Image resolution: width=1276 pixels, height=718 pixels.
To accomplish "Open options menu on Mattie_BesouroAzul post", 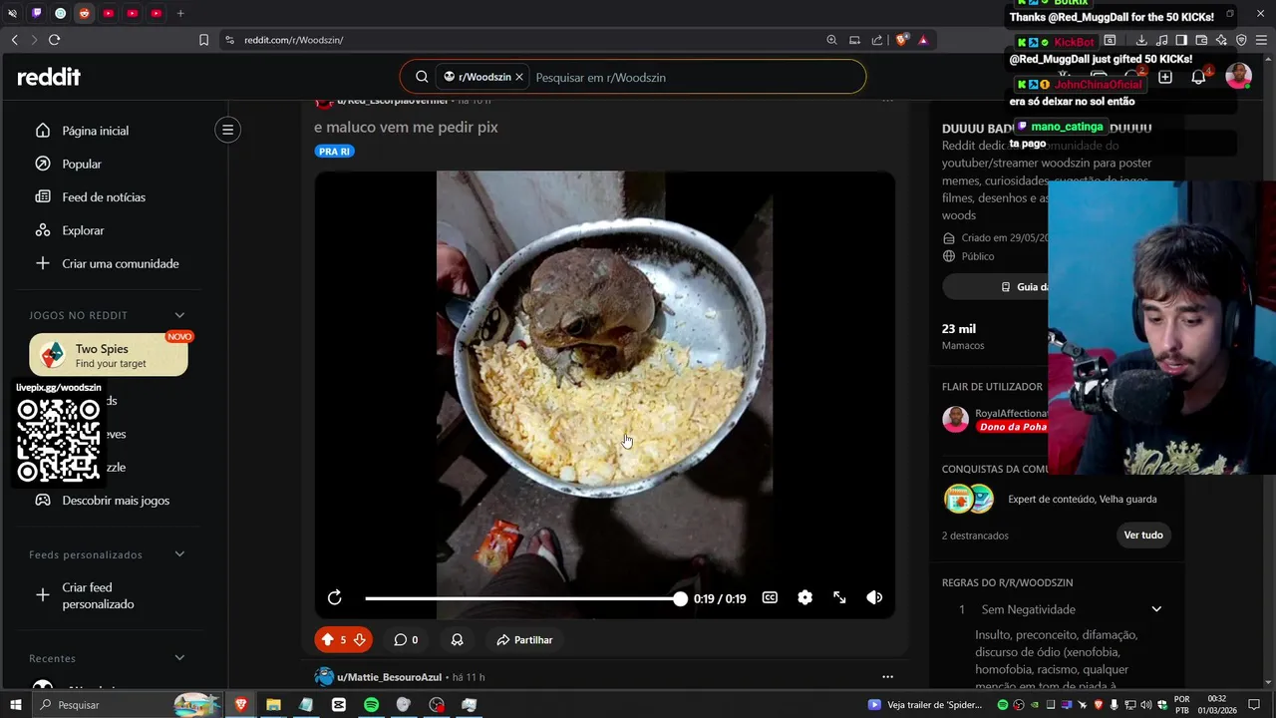I will point(887,677).
